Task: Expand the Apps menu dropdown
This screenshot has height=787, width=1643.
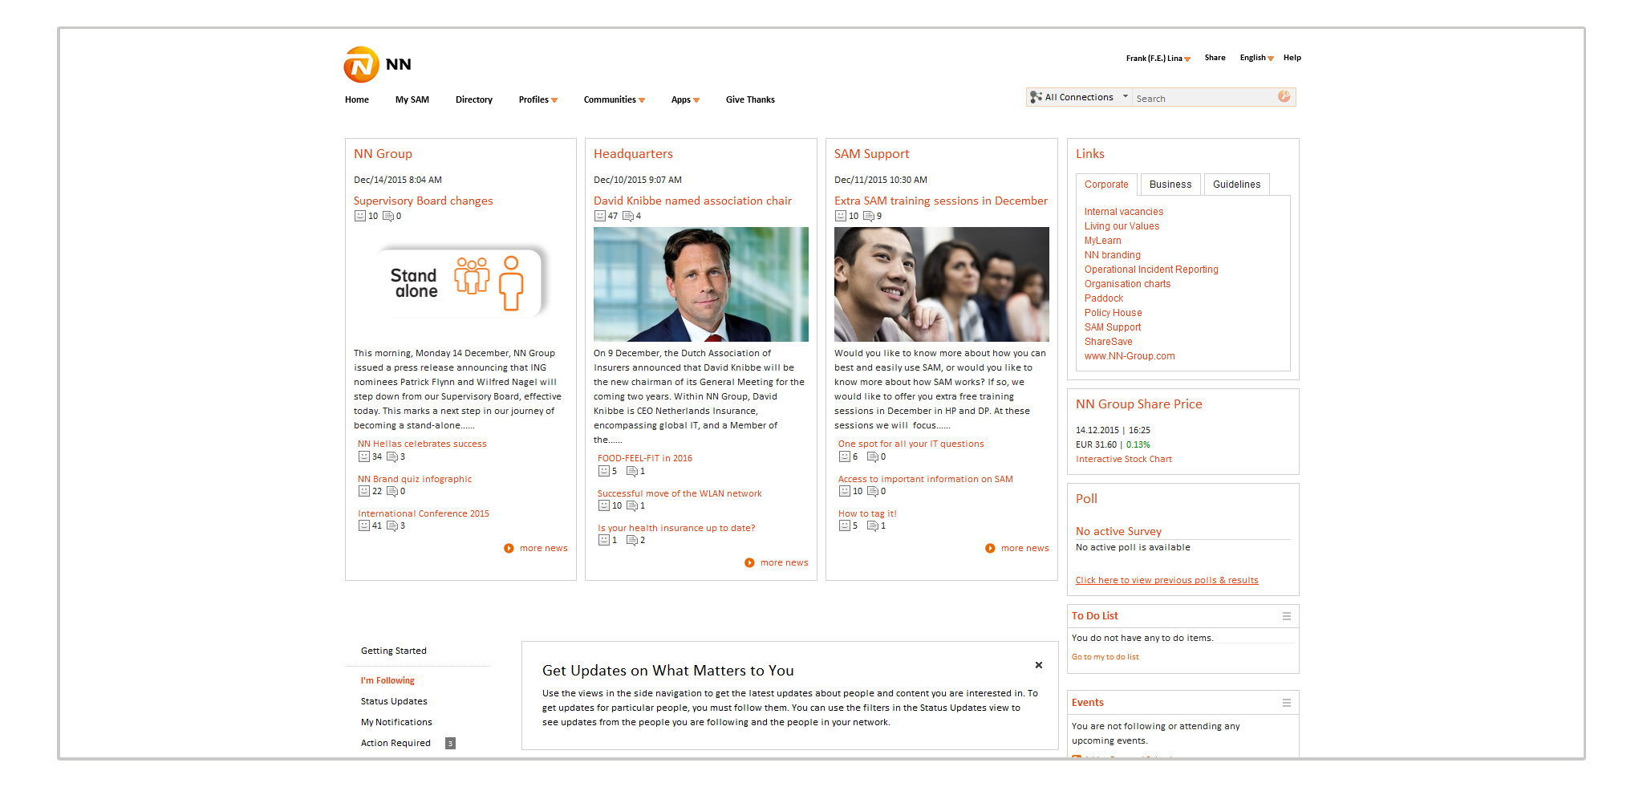Action: point(696,100)
